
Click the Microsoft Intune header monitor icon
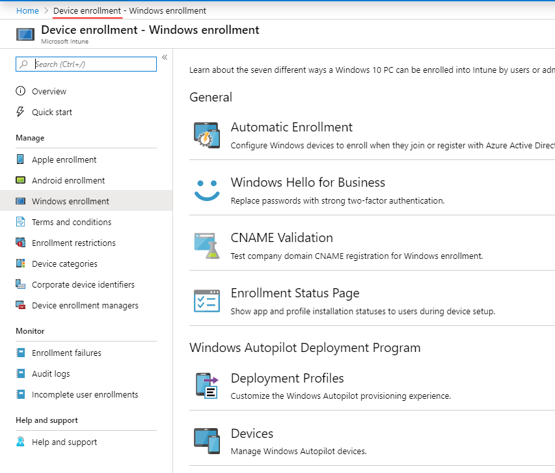click(x=25, y=34)
